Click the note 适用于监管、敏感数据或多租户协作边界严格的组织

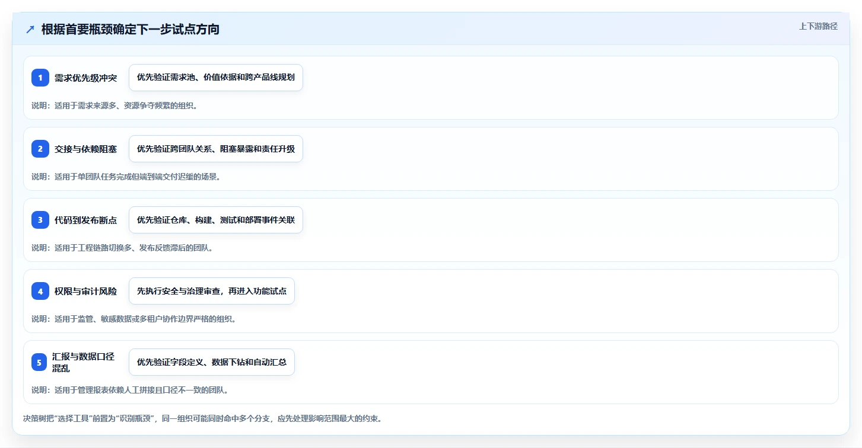[133, 319]
